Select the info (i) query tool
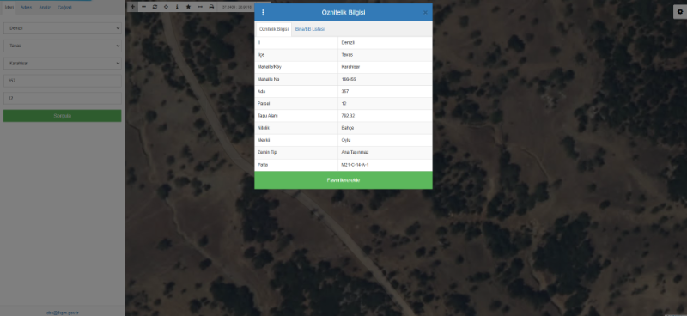The height and width of the screenshot is (316, 687). (177, 7)
